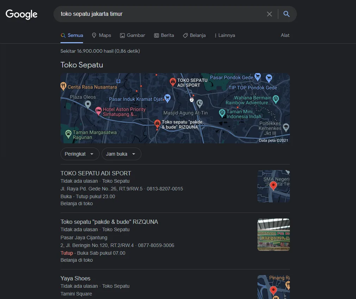
Task: Open the TOKO SEPATU ADI SPORT listing
Action: point(96,174)
